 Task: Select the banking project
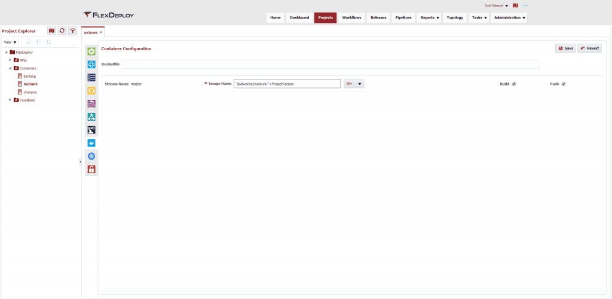pos(30,76)
